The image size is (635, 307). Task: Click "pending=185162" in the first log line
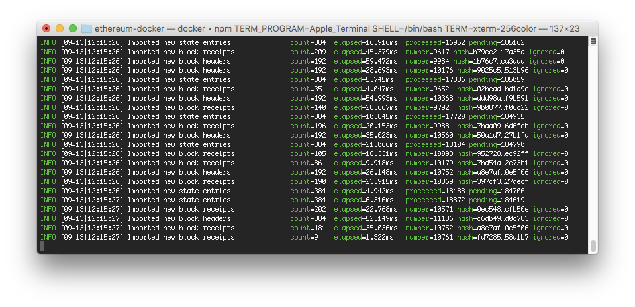pos(497,42)
